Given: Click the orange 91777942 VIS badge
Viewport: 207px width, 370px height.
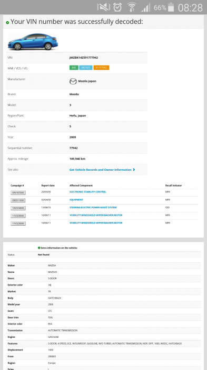Looking at the screenshot, I should point(101,68).
